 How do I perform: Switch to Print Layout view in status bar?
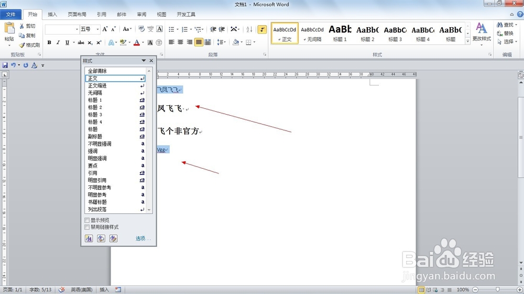421,290
